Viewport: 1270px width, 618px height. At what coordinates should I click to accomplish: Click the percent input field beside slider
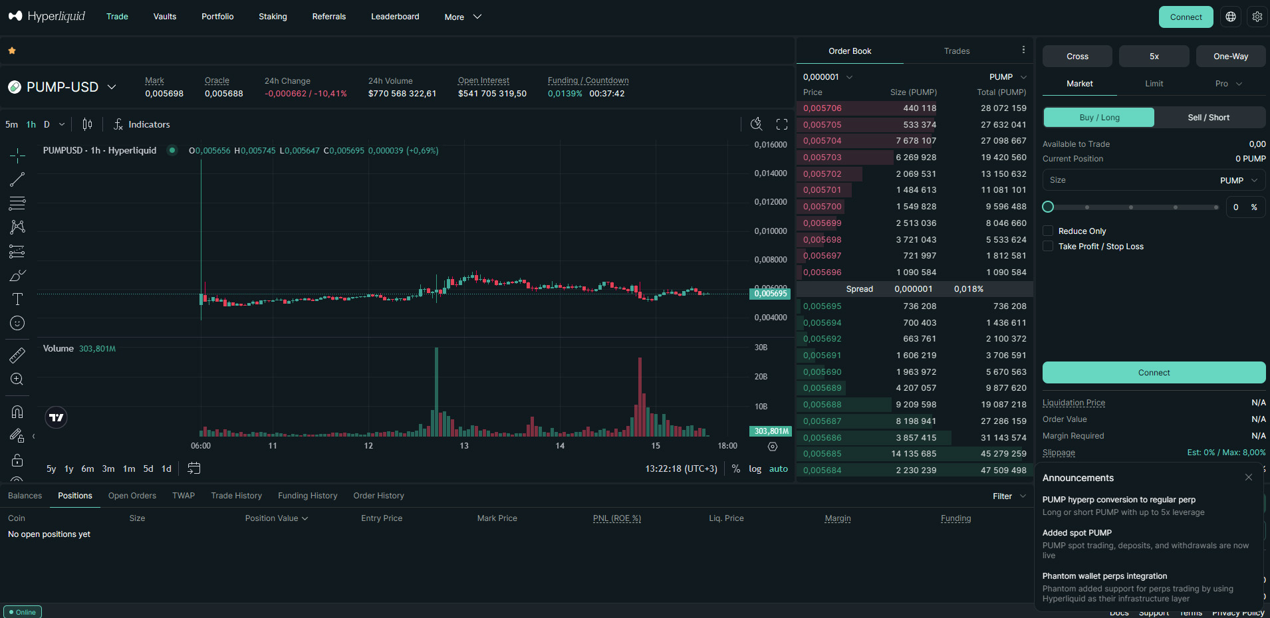(x=1245, y=207)
